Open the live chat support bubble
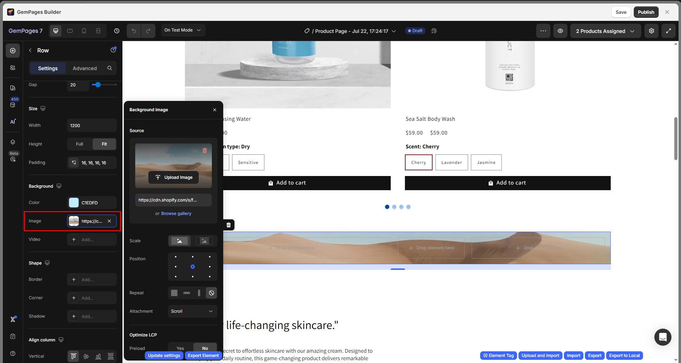Screen dimensions: 681x363 pyautogui.click(x=663, y=337)
